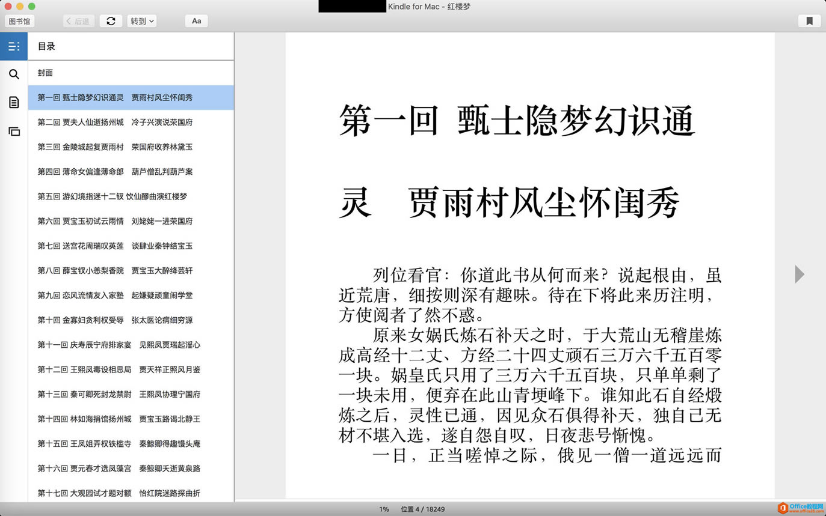Select the Search icon in sidebar
Screen dimensions: 826x516
[x=13, y=74]
